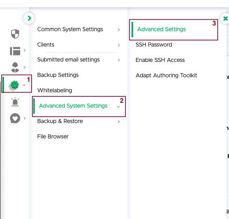The height and width of the screenshot is (219, 229).
Task: Open the content layout icon in sidebar
Action: [x=15, y=51]
